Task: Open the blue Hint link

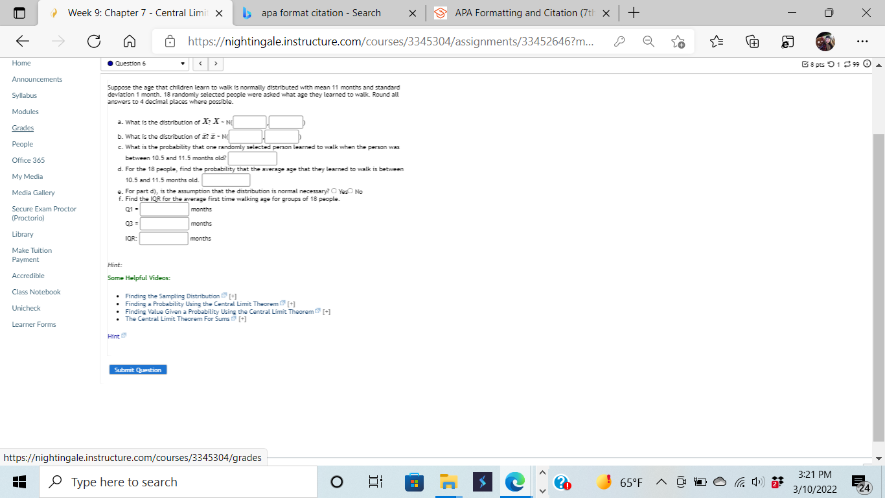Action: [x=113, y=337]
